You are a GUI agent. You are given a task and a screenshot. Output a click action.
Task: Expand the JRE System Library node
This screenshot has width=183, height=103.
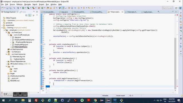click(6, 64)
